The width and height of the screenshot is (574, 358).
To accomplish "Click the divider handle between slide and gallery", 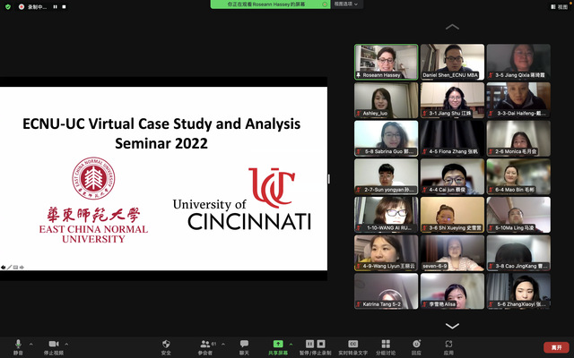I will [x=329, y=179].
